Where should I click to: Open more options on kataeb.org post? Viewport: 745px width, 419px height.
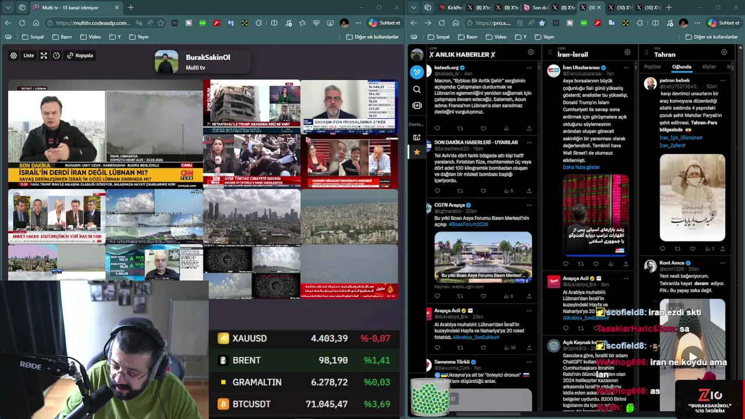point(529,68)
